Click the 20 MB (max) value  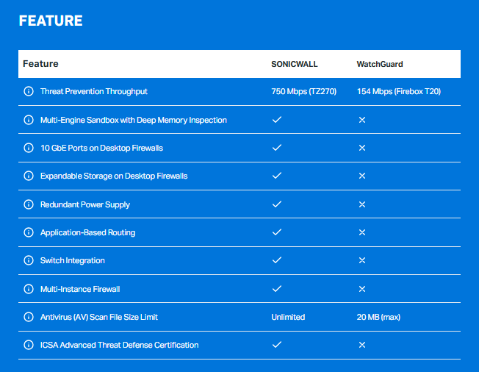coord(379,317)
